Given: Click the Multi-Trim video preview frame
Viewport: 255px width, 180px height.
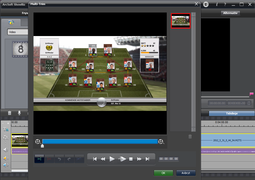Looking at the screenshot, I should (100, 73).
